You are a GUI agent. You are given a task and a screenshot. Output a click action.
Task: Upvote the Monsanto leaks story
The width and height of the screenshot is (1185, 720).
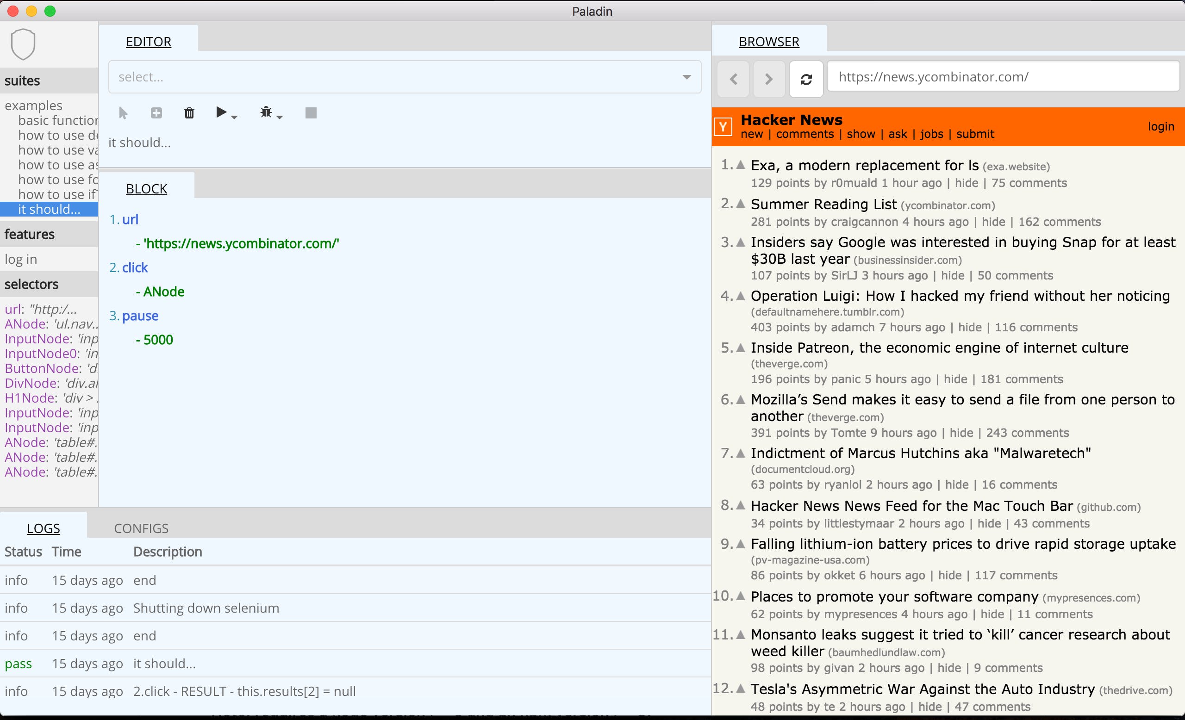[x=741, y=634]
